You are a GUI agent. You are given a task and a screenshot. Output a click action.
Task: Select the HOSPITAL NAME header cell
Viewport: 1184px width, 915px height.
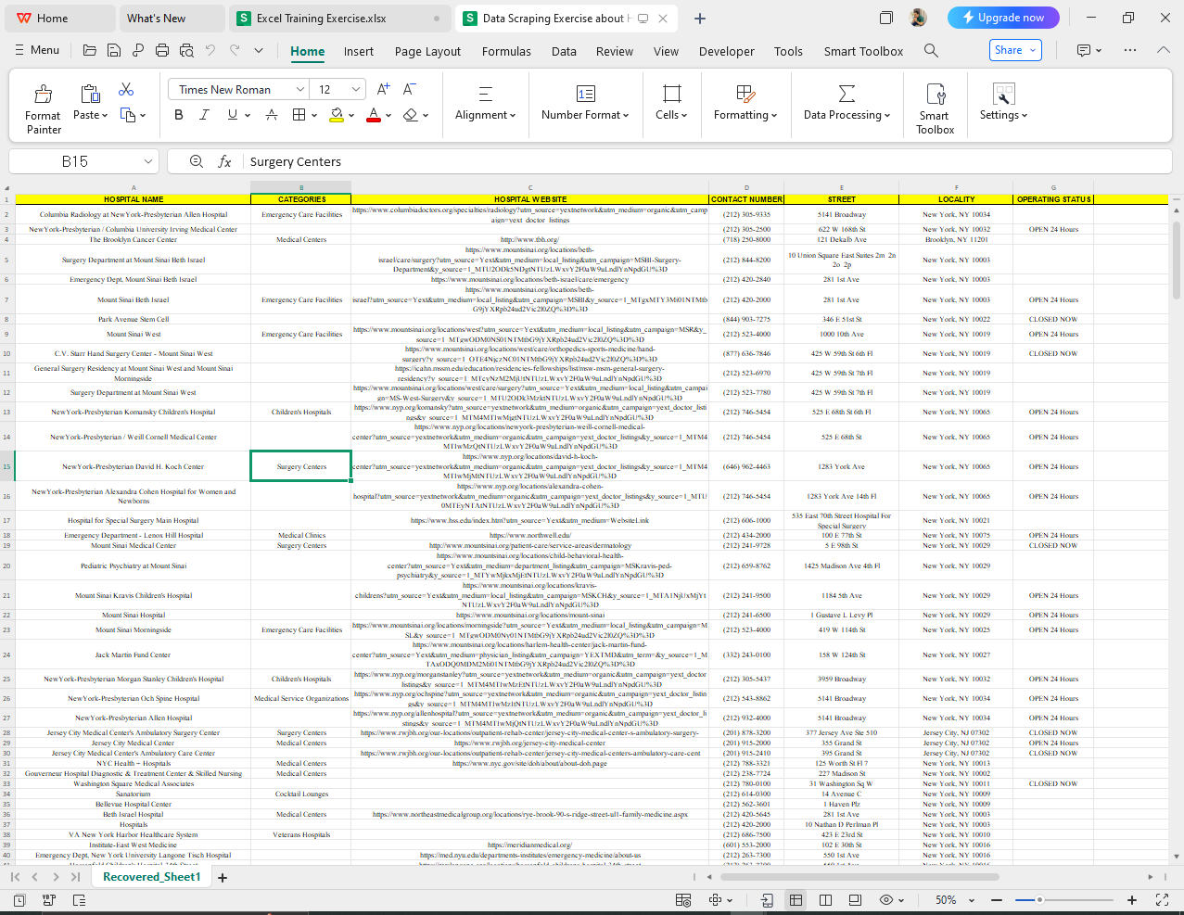(133, 199)
